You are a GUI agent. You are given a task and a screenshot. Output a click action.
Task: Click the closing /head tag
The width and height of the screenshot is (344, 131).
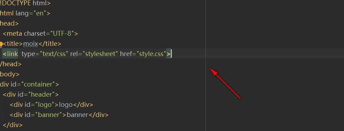(11, 64)
